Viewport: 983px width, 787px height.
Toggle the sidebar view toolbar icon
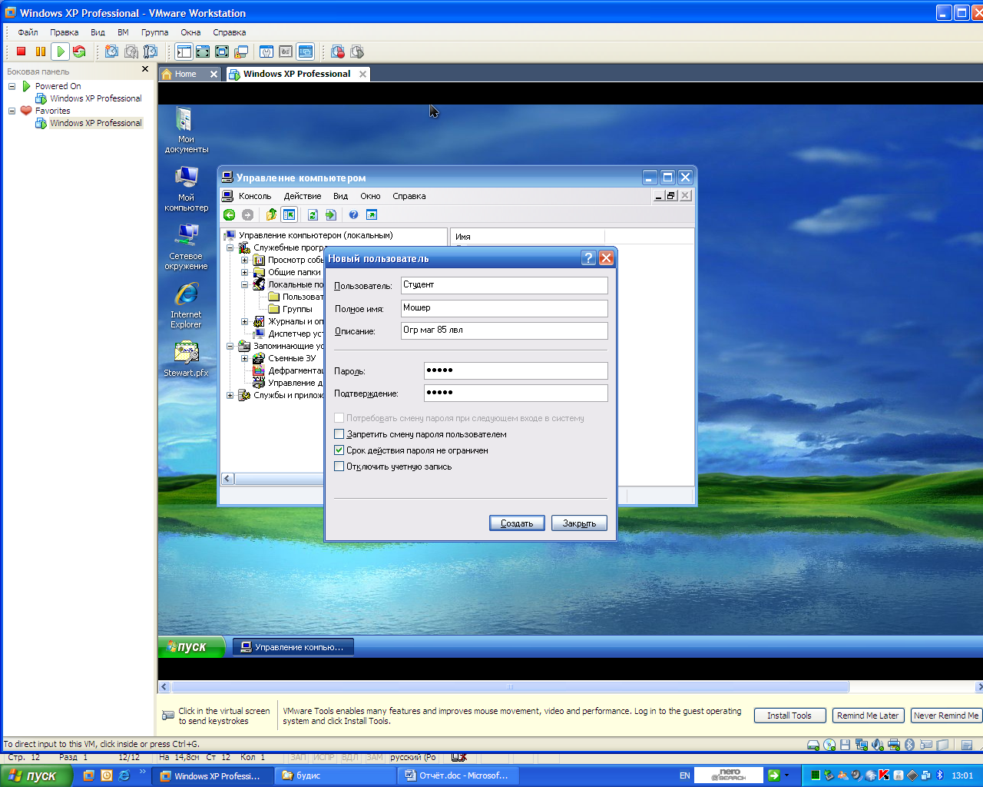pos(184,51)
